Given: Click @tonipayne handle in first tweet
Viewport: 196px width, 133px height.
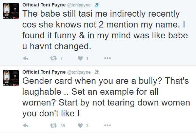Looking at the screenshot, I should [x=79, y=5].
